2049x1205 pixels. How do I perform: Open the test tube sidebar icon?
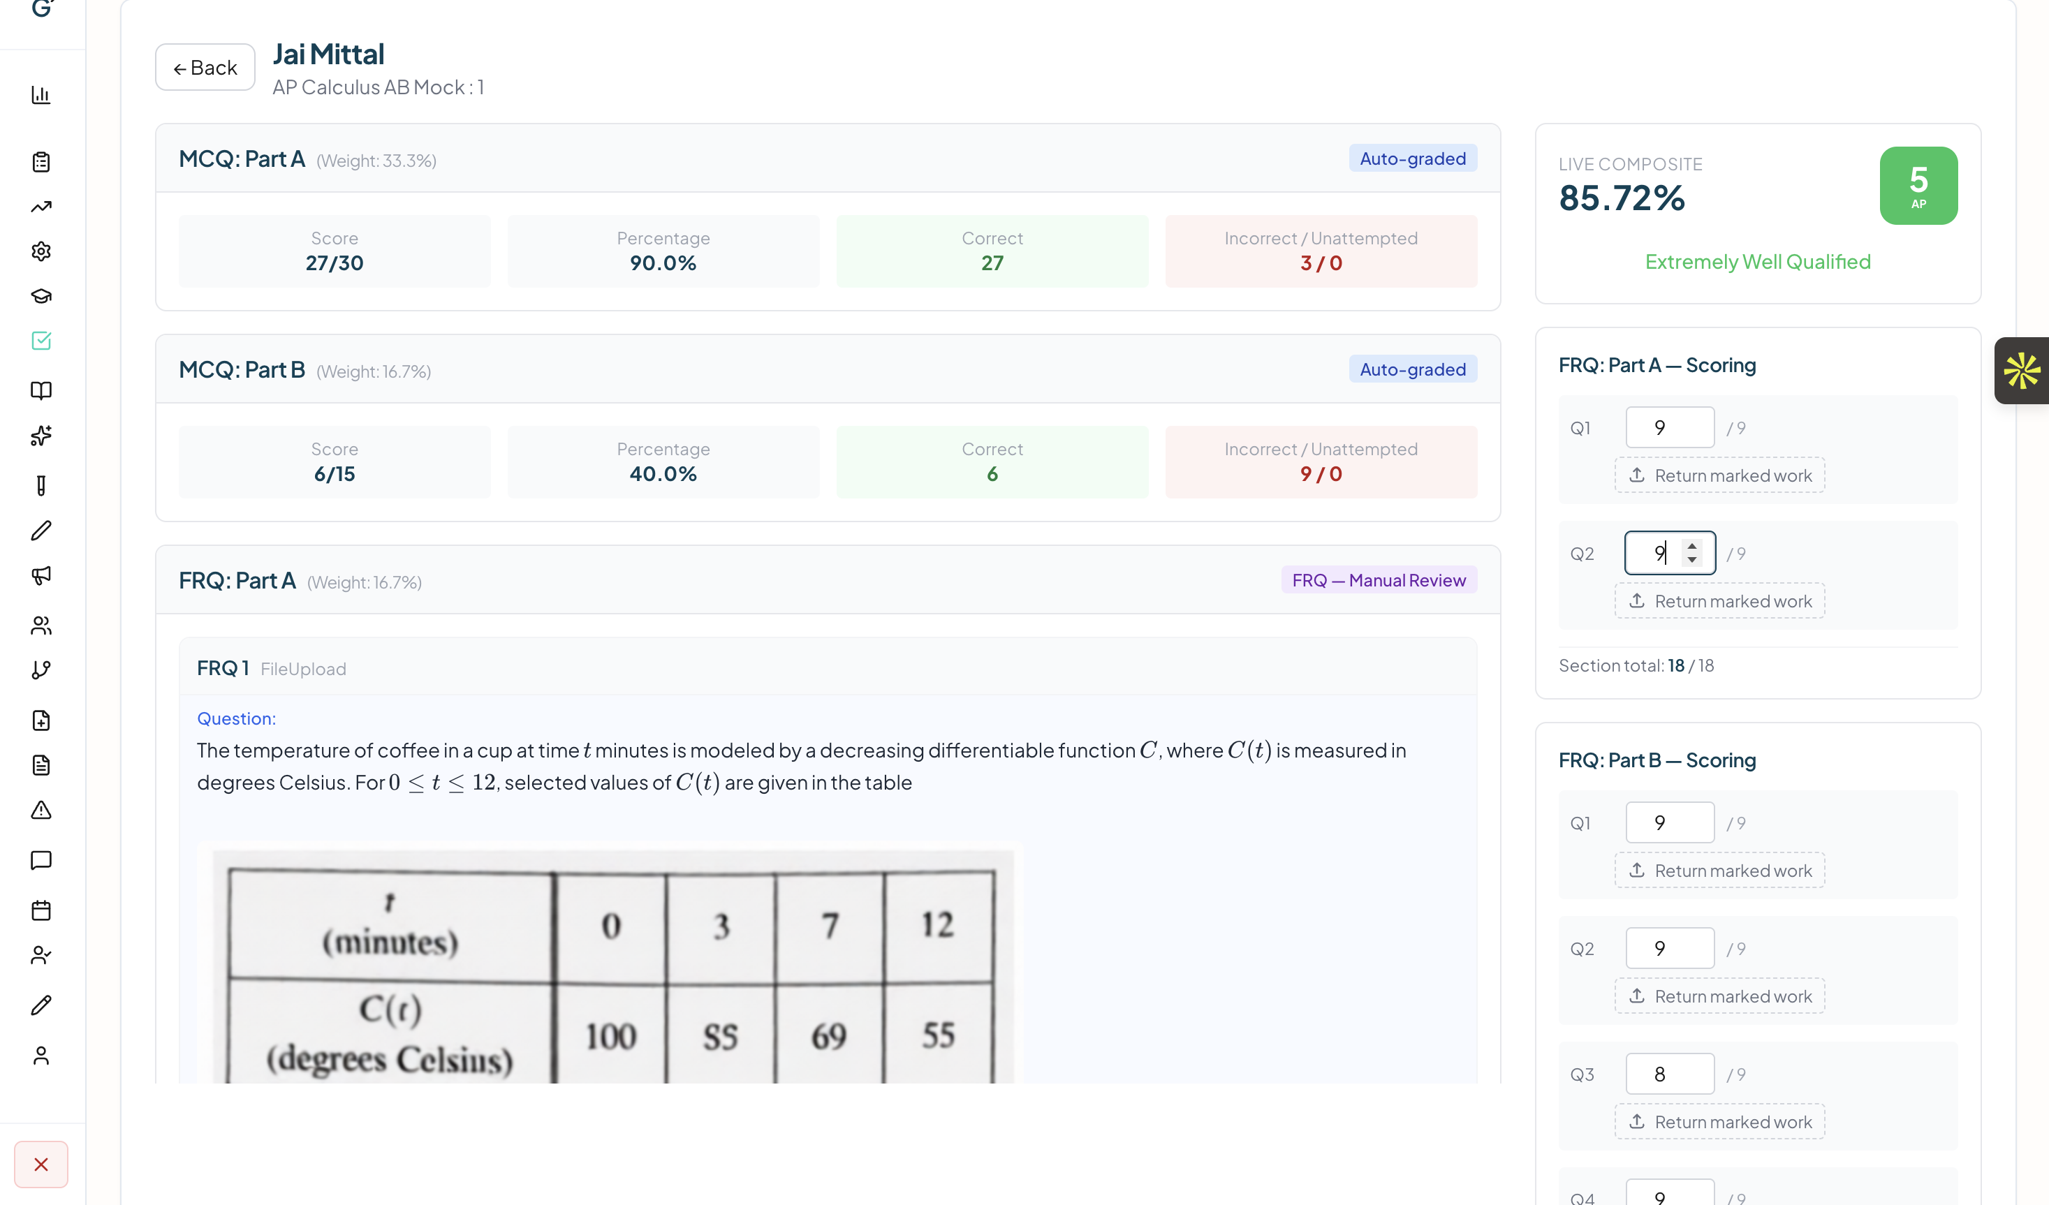(x=41, y=485)
